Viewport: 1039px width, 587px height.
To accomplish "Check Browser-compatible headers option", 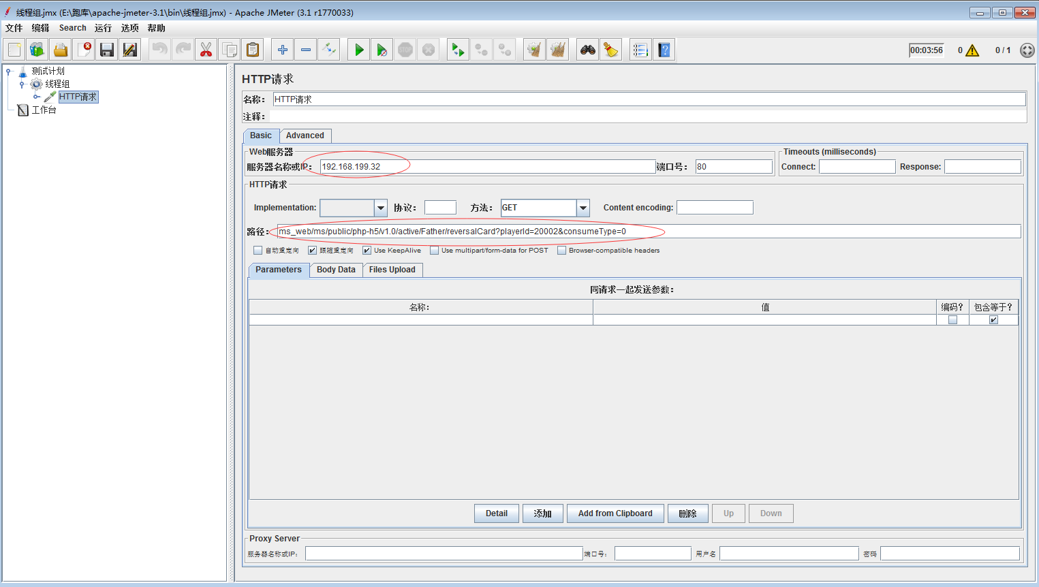I will [561, 251].
